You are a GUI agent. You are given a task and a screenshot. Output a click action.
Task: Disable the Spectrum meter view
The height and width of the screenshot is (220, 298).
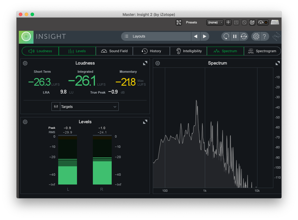(x=225, y=51)
